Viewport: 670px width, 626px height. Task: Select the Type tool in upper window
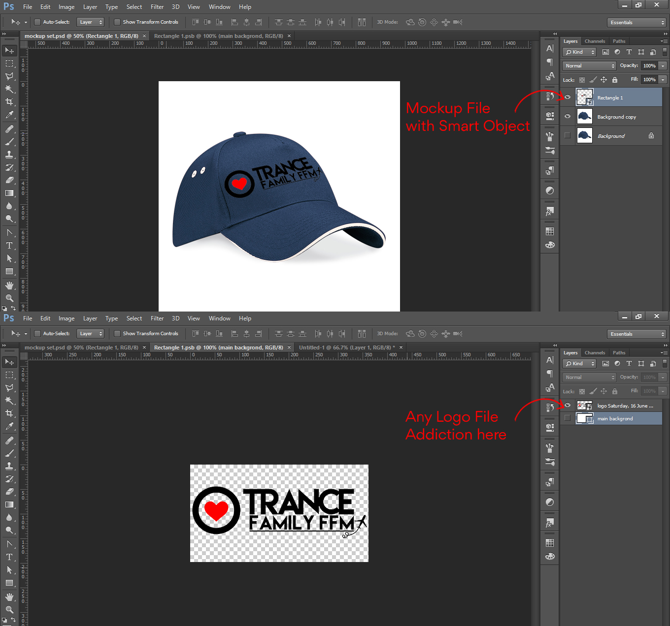click(9, 246)
